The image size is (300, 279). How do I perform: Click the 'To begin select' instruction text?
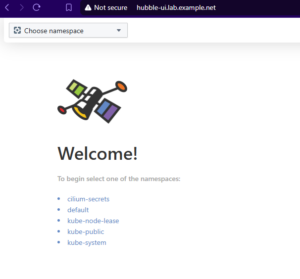[119, 179]
